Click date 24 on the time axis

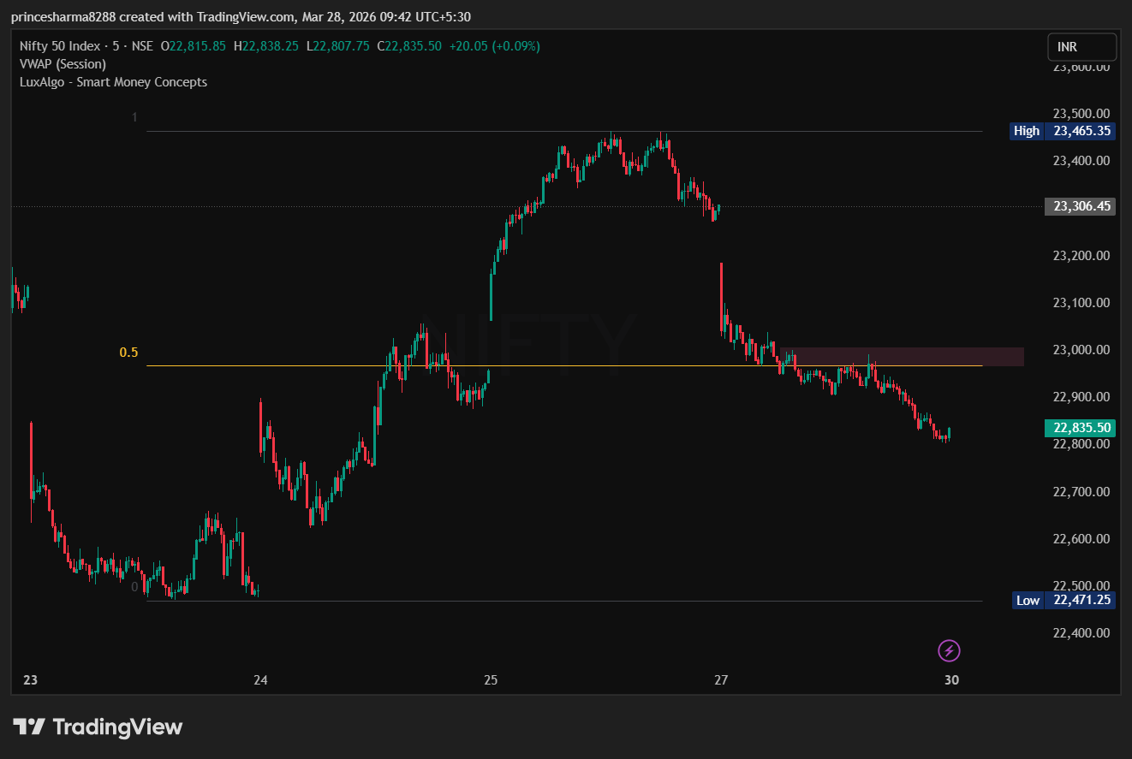tap(260, 680)
